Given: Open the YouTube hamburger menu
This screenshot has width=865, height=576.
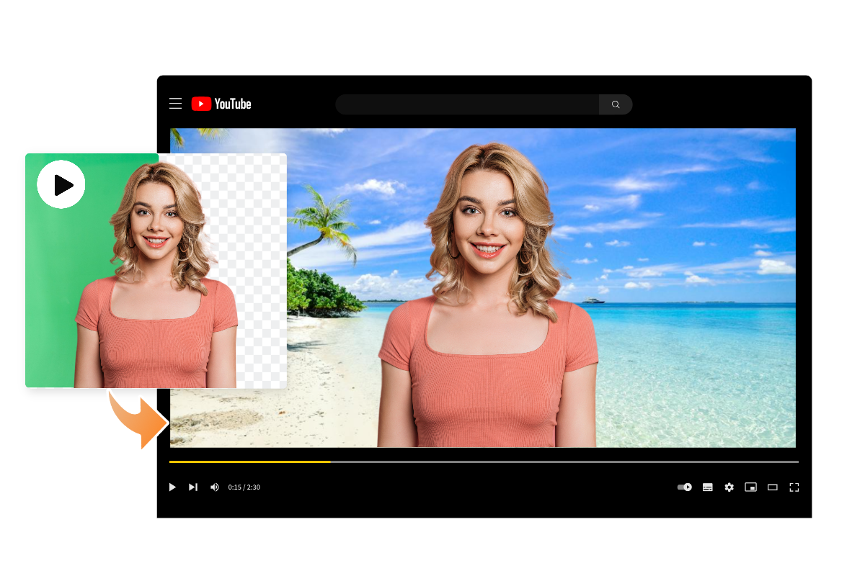Looking at the screenshot, I should (x=175, y=104).
